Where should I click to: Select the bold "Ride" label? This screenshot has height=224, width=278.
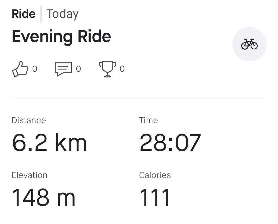pos(23,14)
